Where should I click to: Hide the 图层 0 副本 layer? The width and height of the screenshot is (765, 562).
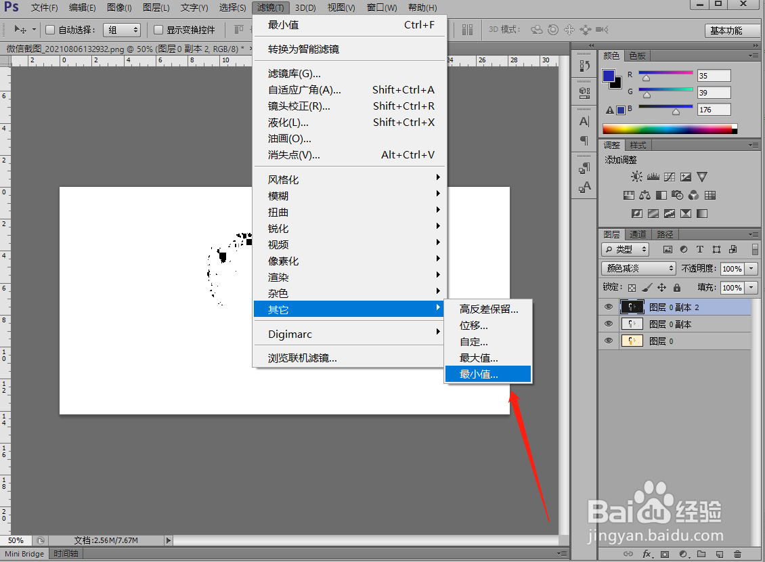(609, 324)
